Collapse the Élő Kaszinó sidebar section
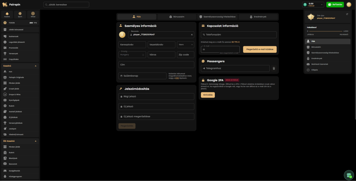This screenshot has width=356, height=181. click(35, 141)
